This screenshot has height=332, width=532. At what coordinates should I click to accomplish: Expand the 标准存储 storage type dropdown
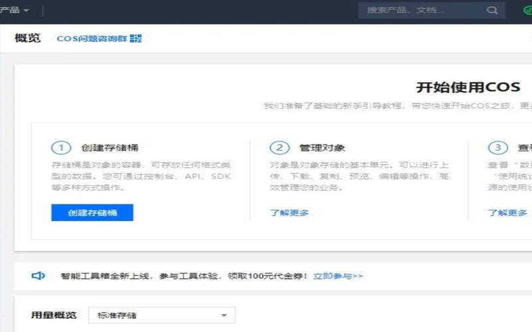pyautogui.click(x=162, y=315)
